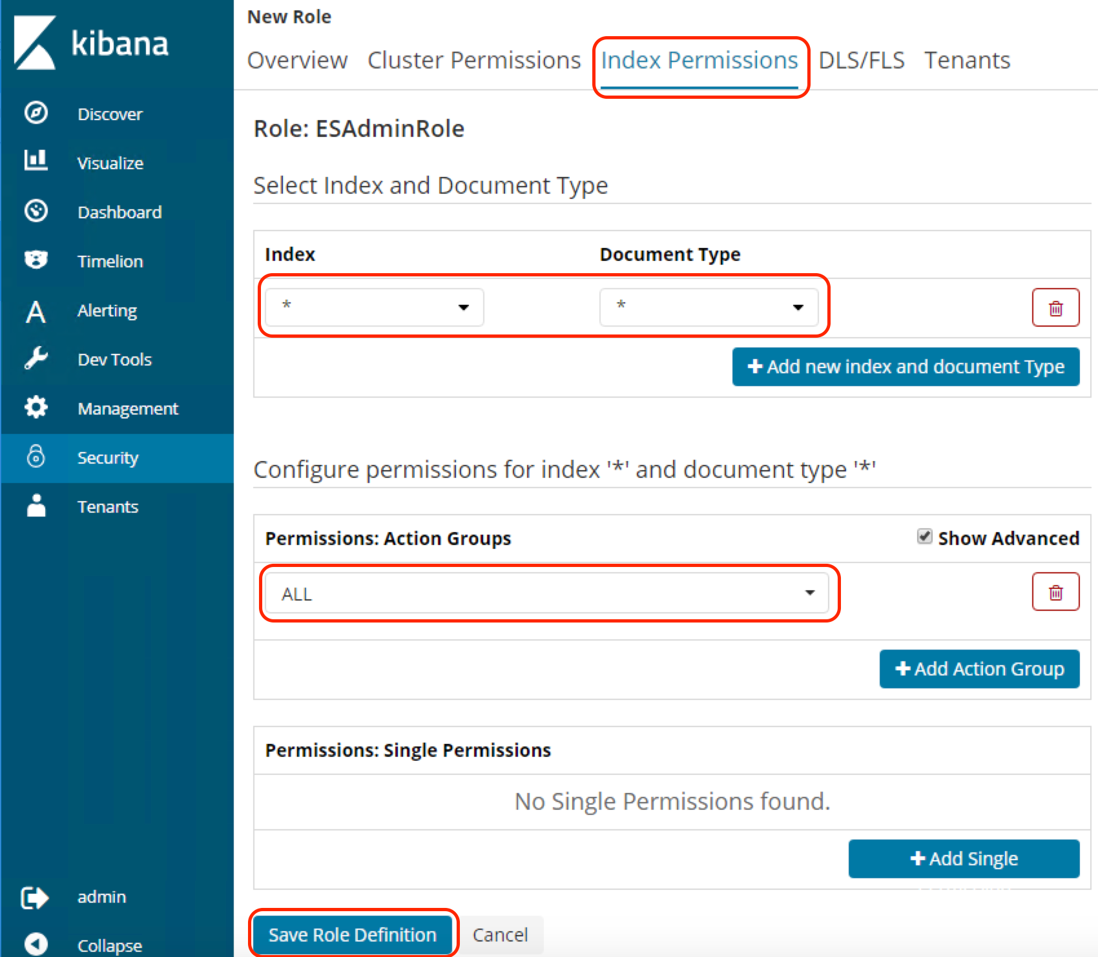The width and height of the screenshot is (1098, 957).
Task: Uncheck the Show Advanced checkbox
Action: 925,537
